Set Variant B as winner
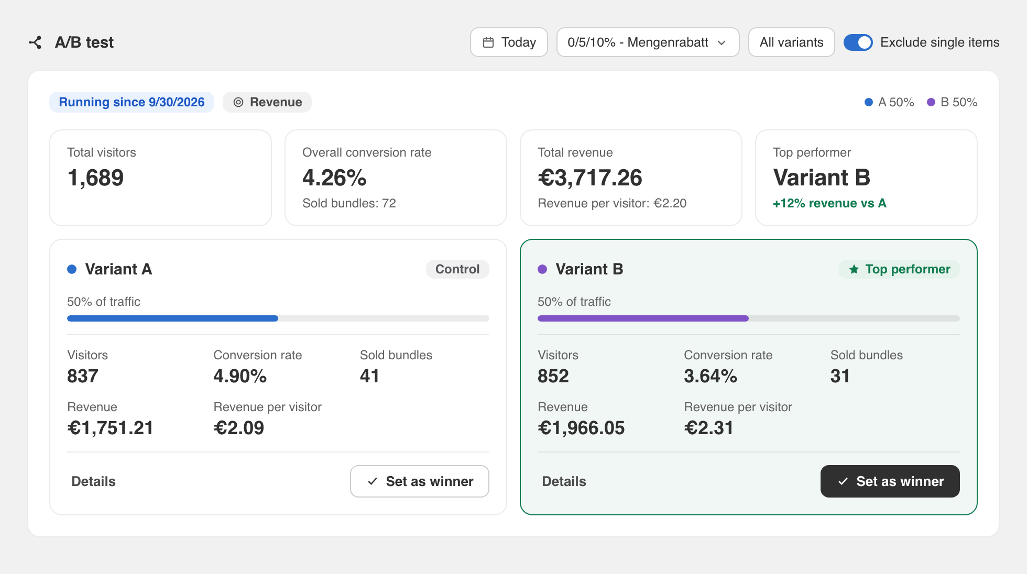The height and width of the screenshot is (574, 1027). tap(890, 481)
